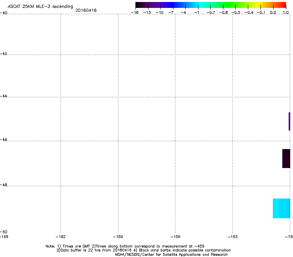
Task: Click the latitude axis label -50
Action: 4,232
